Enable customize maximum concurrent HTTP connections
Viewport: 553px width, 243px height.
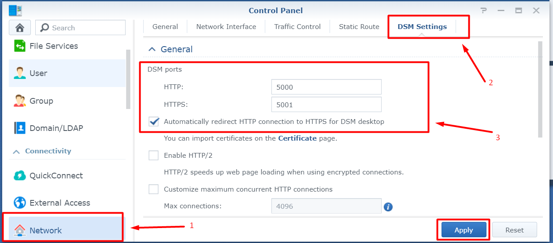153,189
